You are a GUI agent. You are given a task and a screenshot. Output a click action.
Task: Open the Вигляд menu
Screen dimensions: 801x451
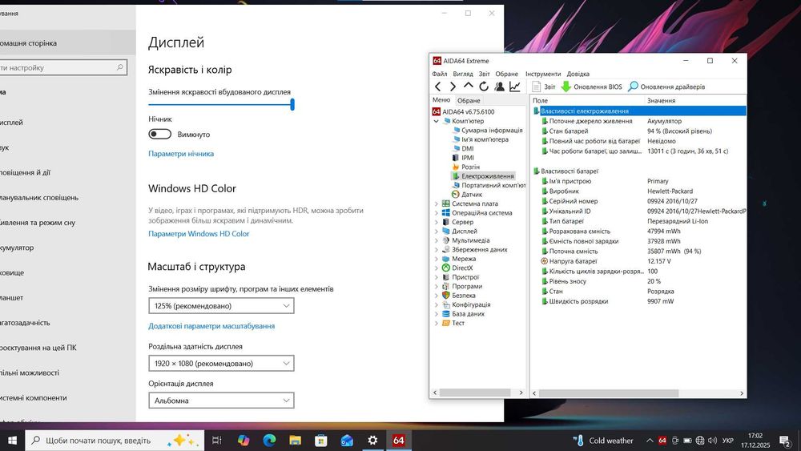(463, 74)
